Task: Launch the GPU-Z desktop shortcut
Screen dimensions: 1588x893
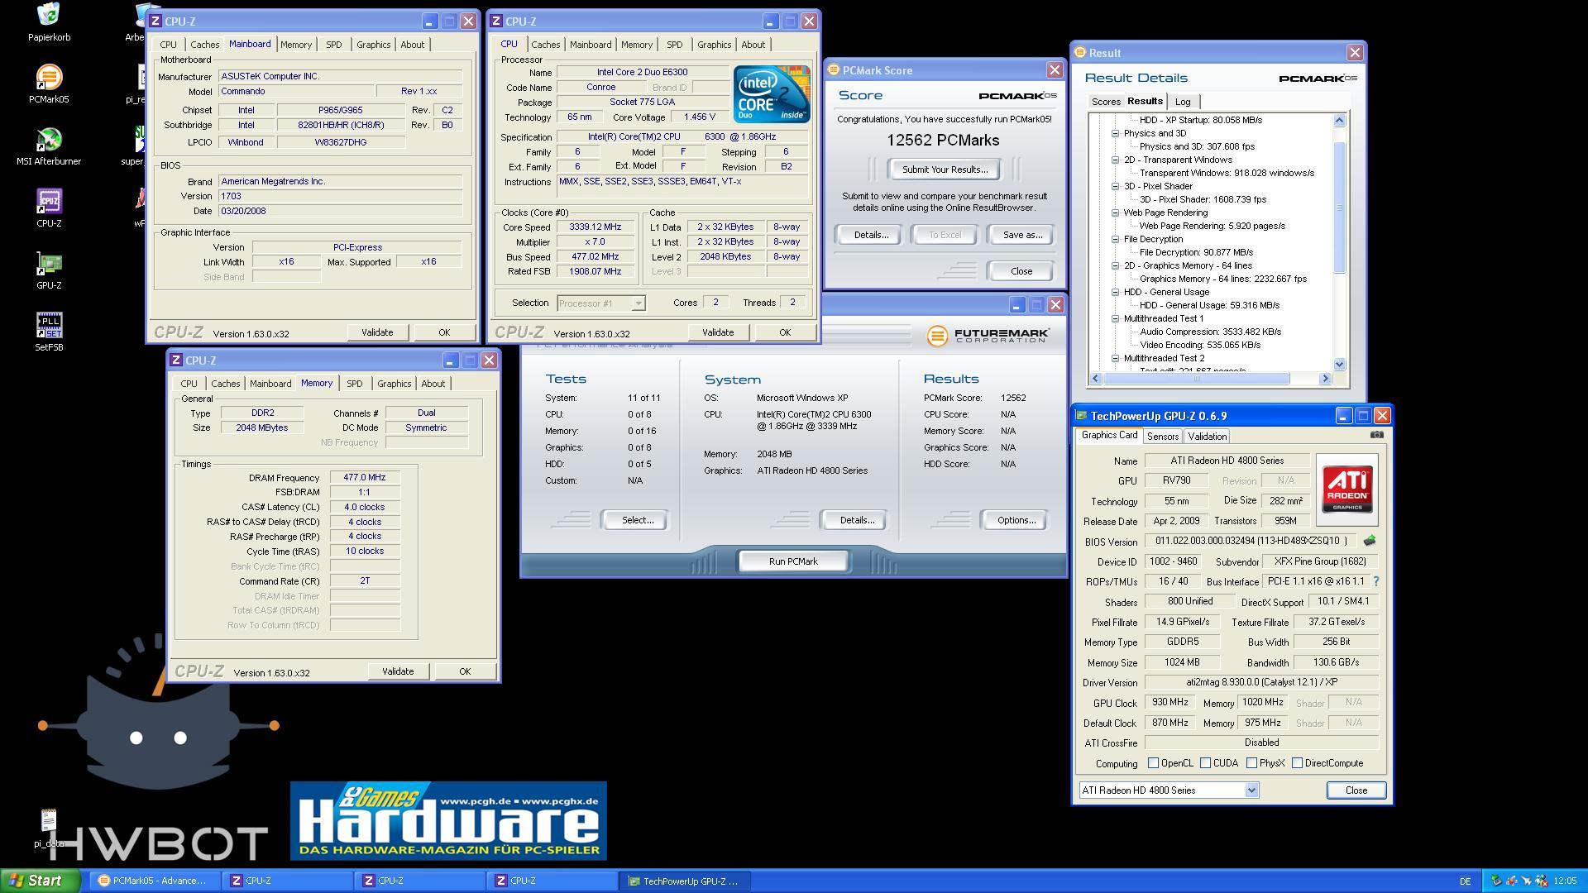Action: click(x=49, y=270)
